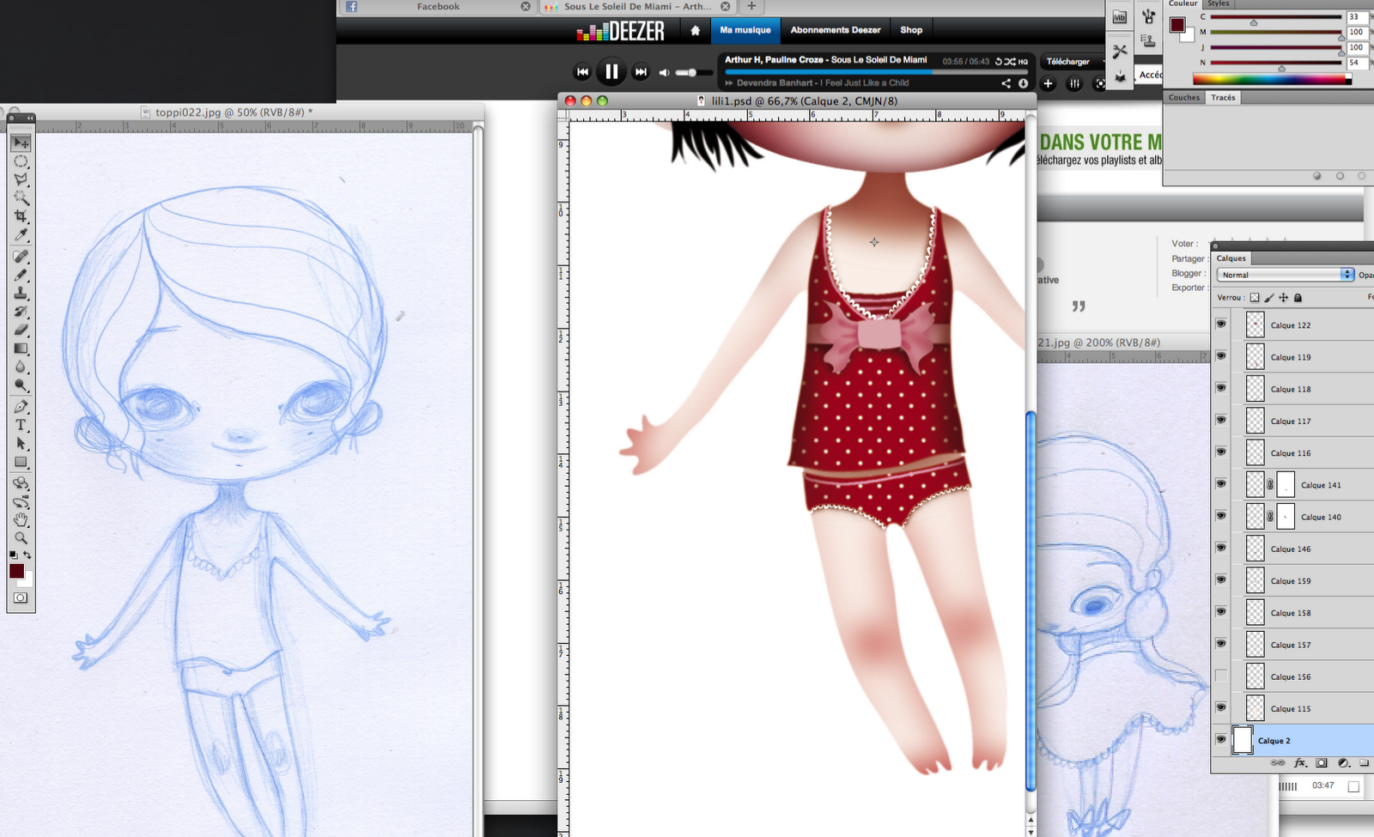This screenshot has height=837, width=1374.
Task: Lock layer position in Calques panel
Action: (x=1284, y=298)
